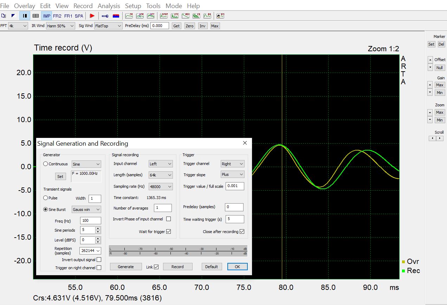Click the Trigger value / full scale field
447x305 pixels.
point(235,186)
